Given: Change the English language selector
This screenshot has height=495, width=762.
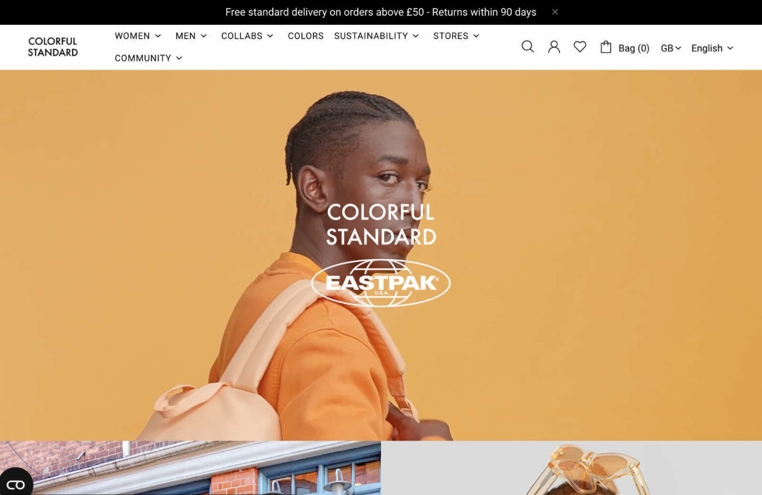Looking at the screenshot, I should point(712,48).
